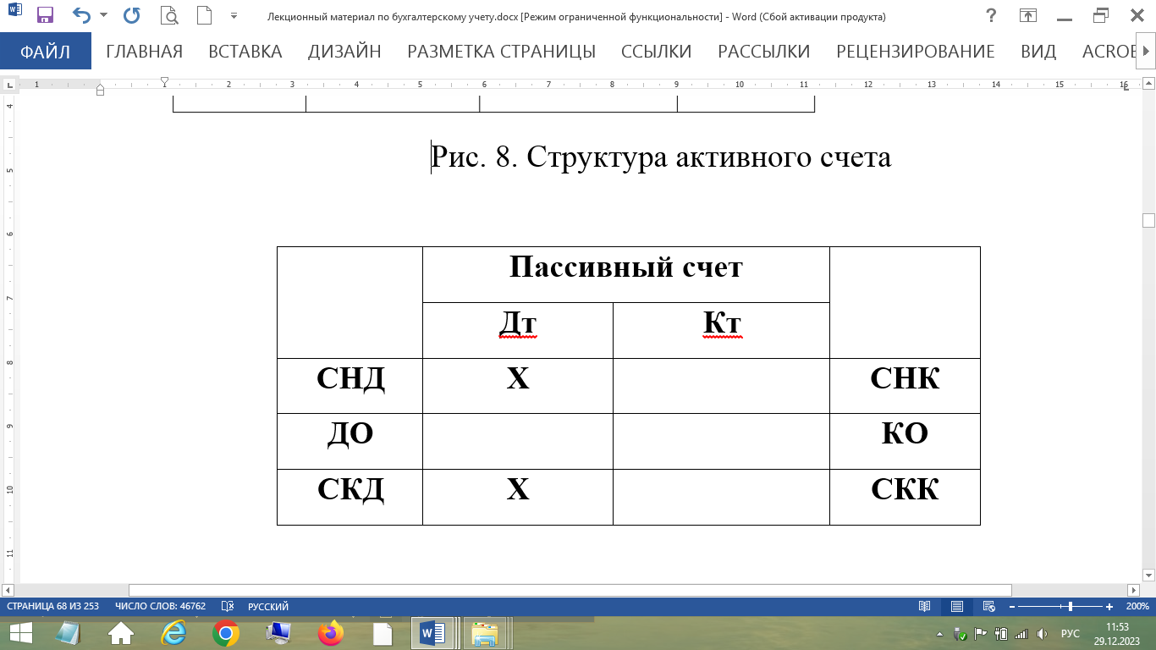Click the page number 'СТРАНИЦА 68 ИЗ 253' indicator
This screenshot has width=1156, height=650.
(53, 607)
